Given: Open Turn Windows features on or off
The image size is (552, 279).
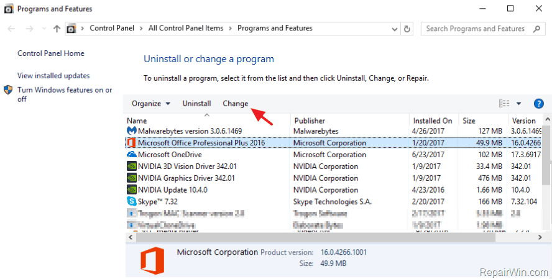Looking at the screenshot, I should (65, 94).
